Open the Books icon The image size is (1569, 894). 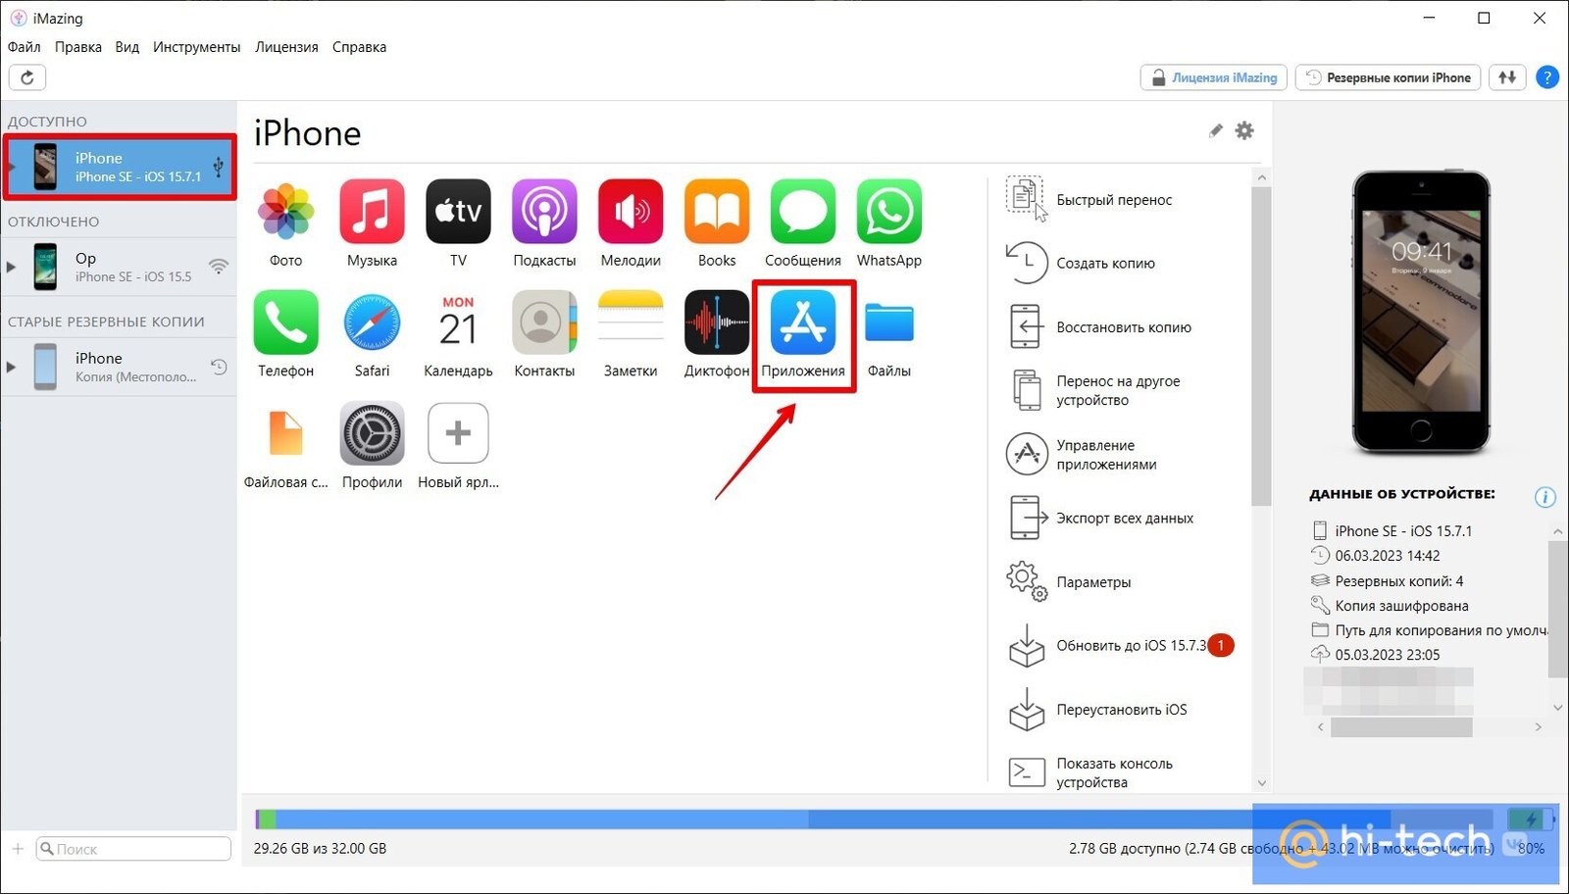[717, 211]
